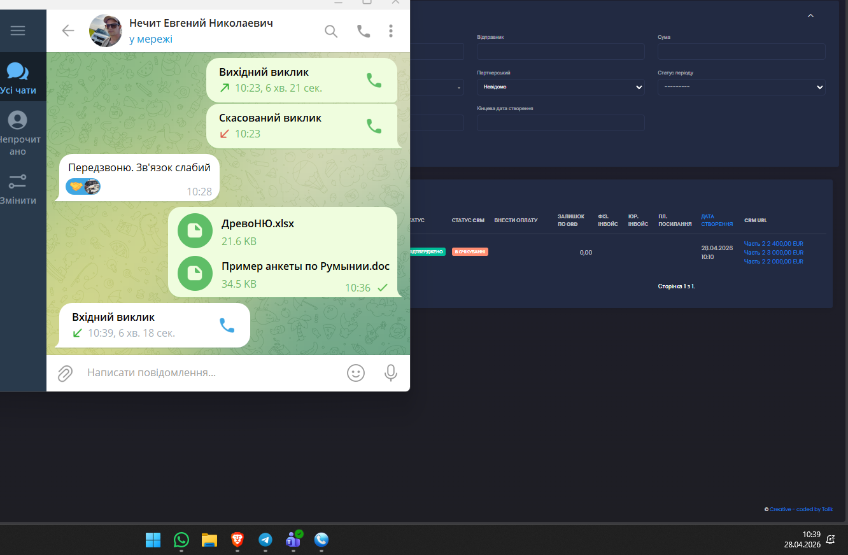Start a call using the header phone icon
This screenshot has height=555, width=848.
point(364,31)
